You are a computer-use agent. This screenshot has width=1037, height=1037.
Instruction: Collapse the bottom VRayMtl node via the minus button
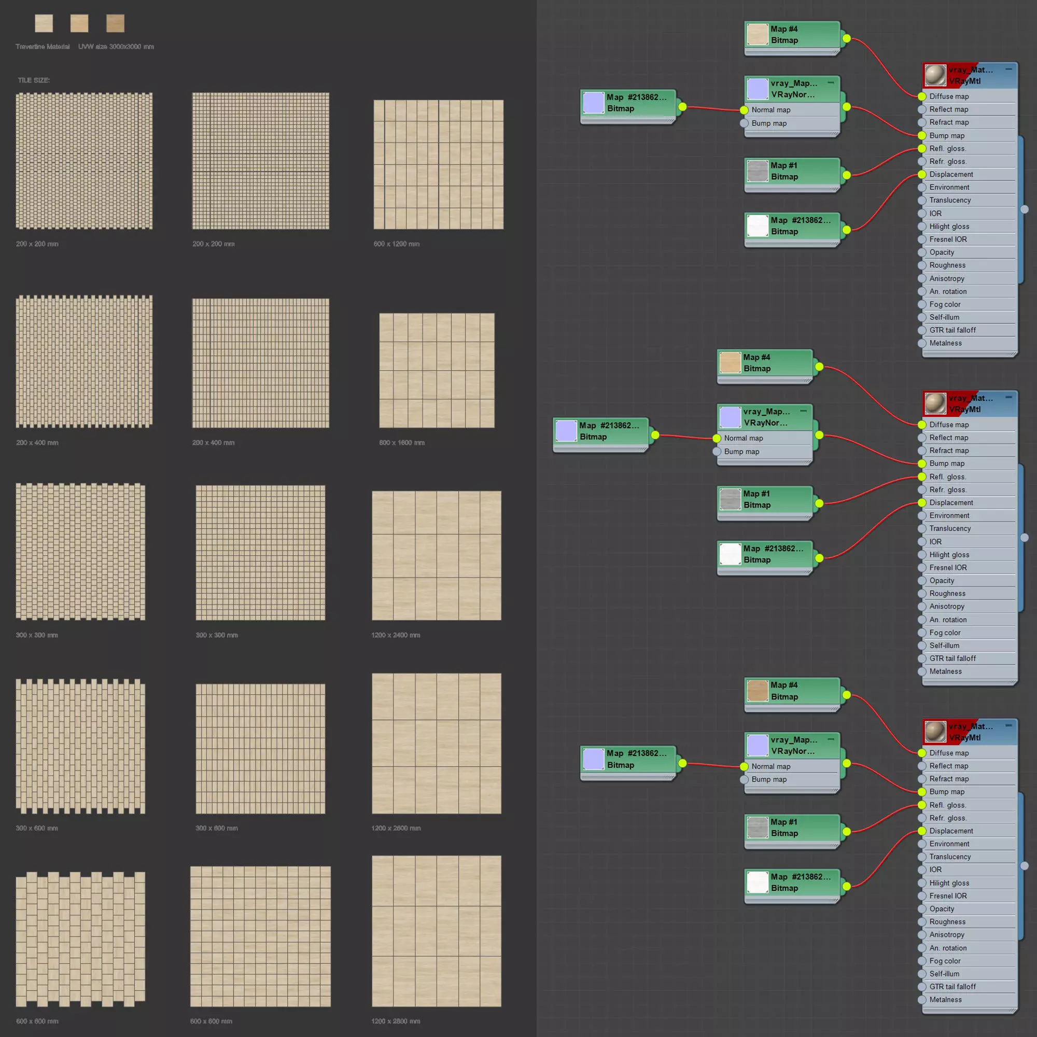pos(1008,726)
